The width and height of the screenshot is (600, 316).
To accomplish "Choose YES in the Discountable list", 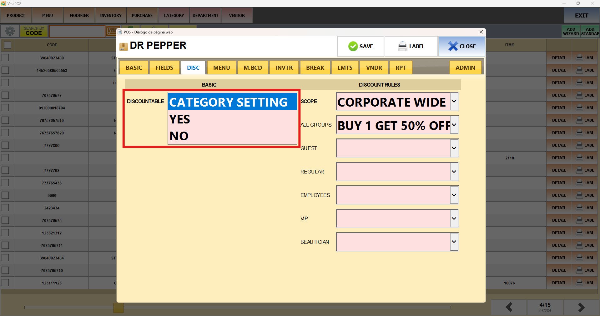I will (x=180, y=119).
